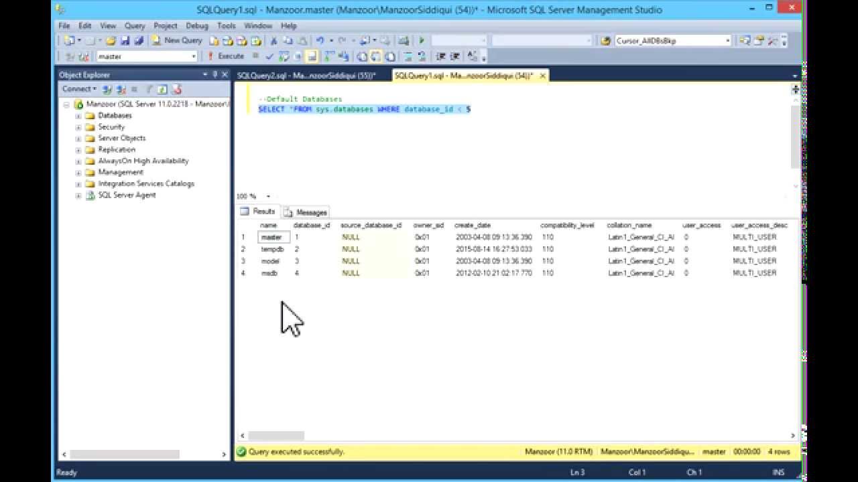Click the Manzoor server node icon

tap(78, 104)
